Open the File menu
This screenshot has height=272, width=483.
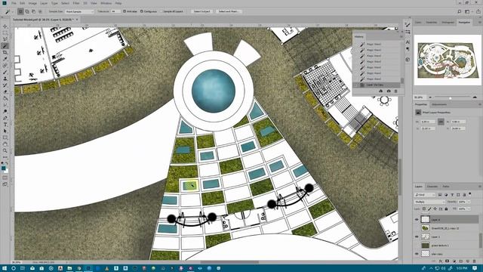(14, 3)
